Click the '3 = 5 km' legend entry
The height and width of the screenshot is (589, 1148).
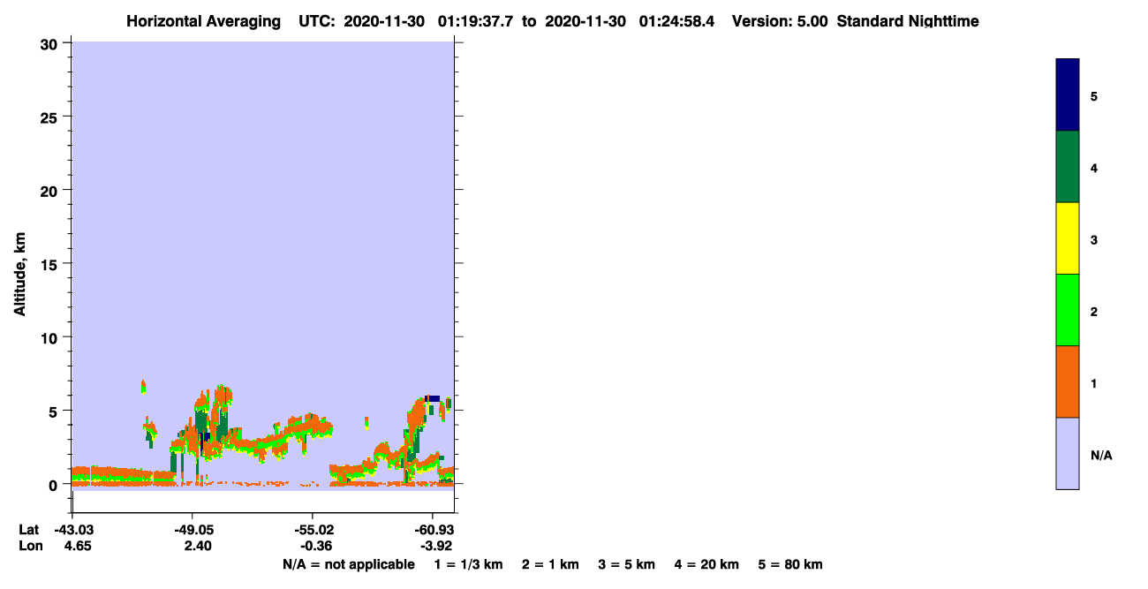pos(626,564)
